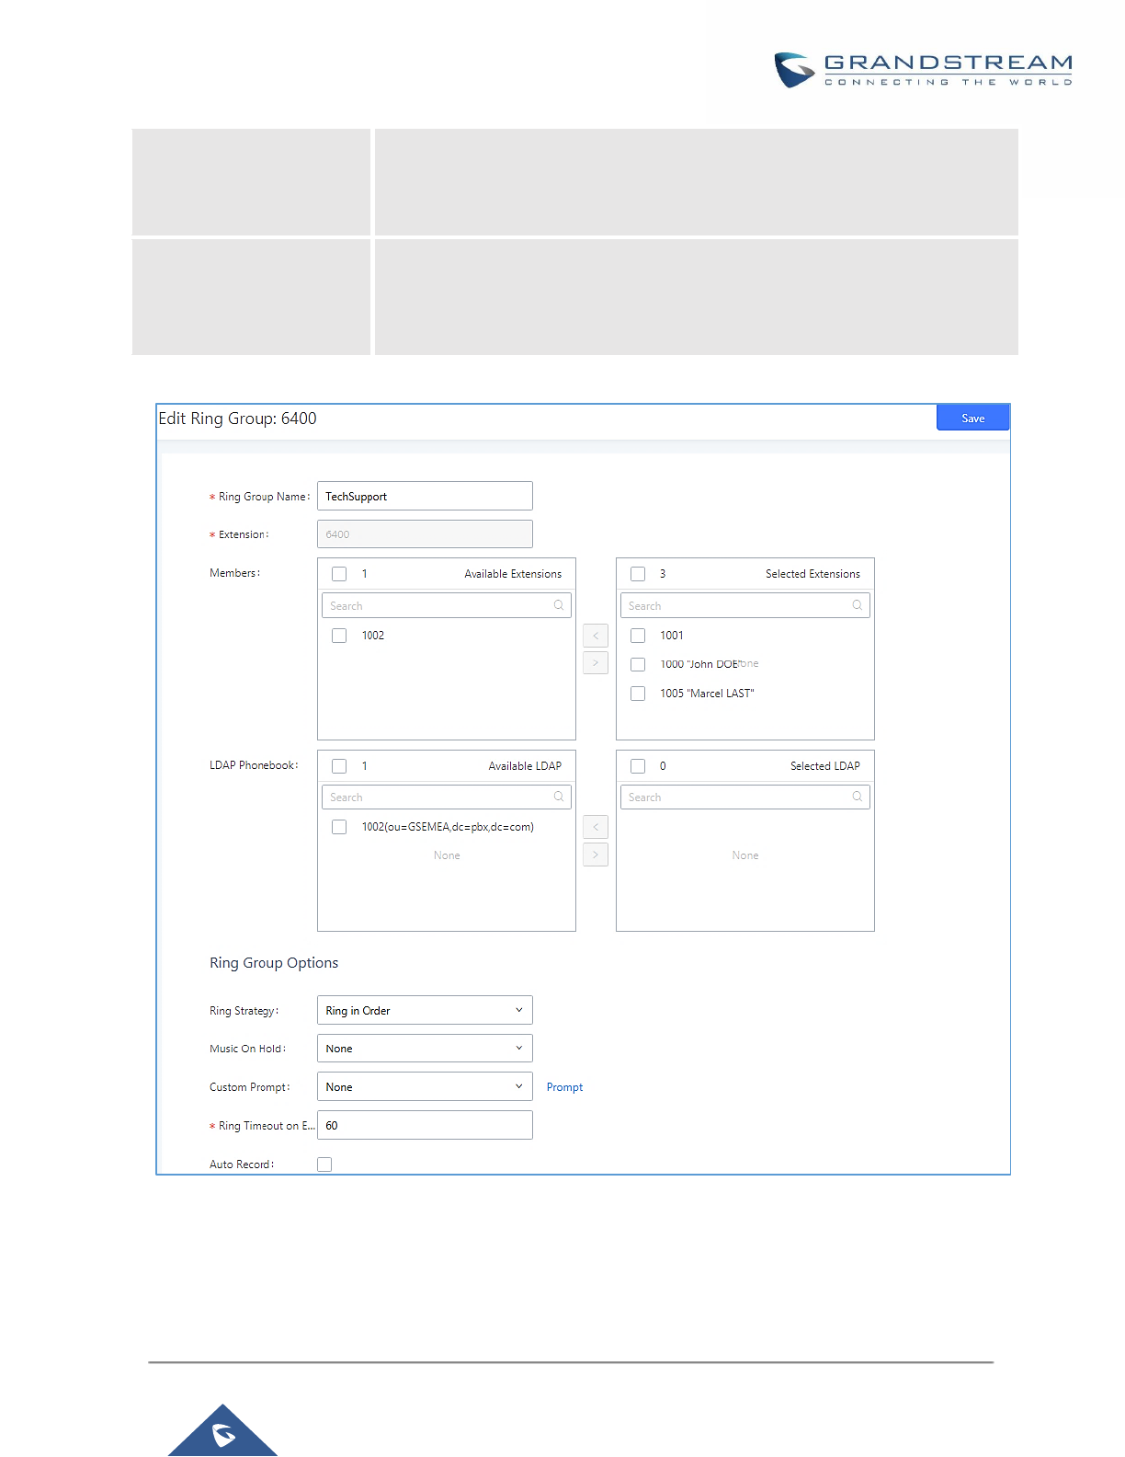Click the Save button
Image resolution: width=1125 pixels, height=1457 pixels.
tap(972, 418)
